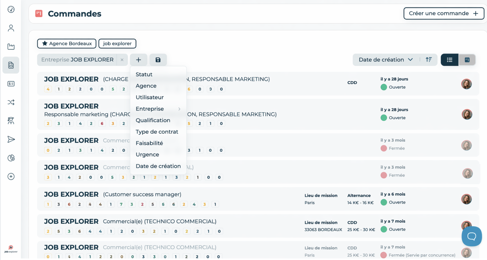Click the 14 K€ - 16 K€ salary text

pos(360,203)
